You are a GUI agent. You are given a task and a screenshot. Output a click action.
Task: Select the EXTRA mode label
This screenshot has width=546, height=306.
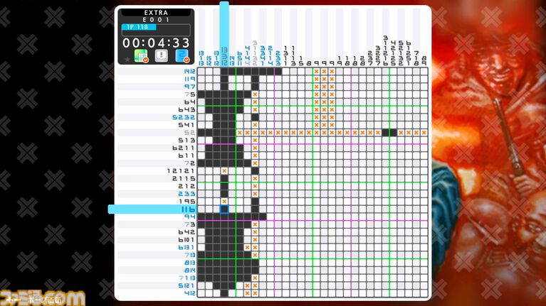tap(155, 13)
